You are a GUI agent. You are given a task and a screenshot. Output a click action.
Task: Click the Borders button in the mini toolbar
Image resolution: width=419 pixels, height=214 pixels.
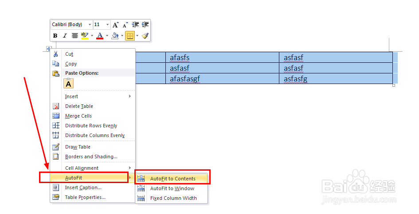click(130, 36)
